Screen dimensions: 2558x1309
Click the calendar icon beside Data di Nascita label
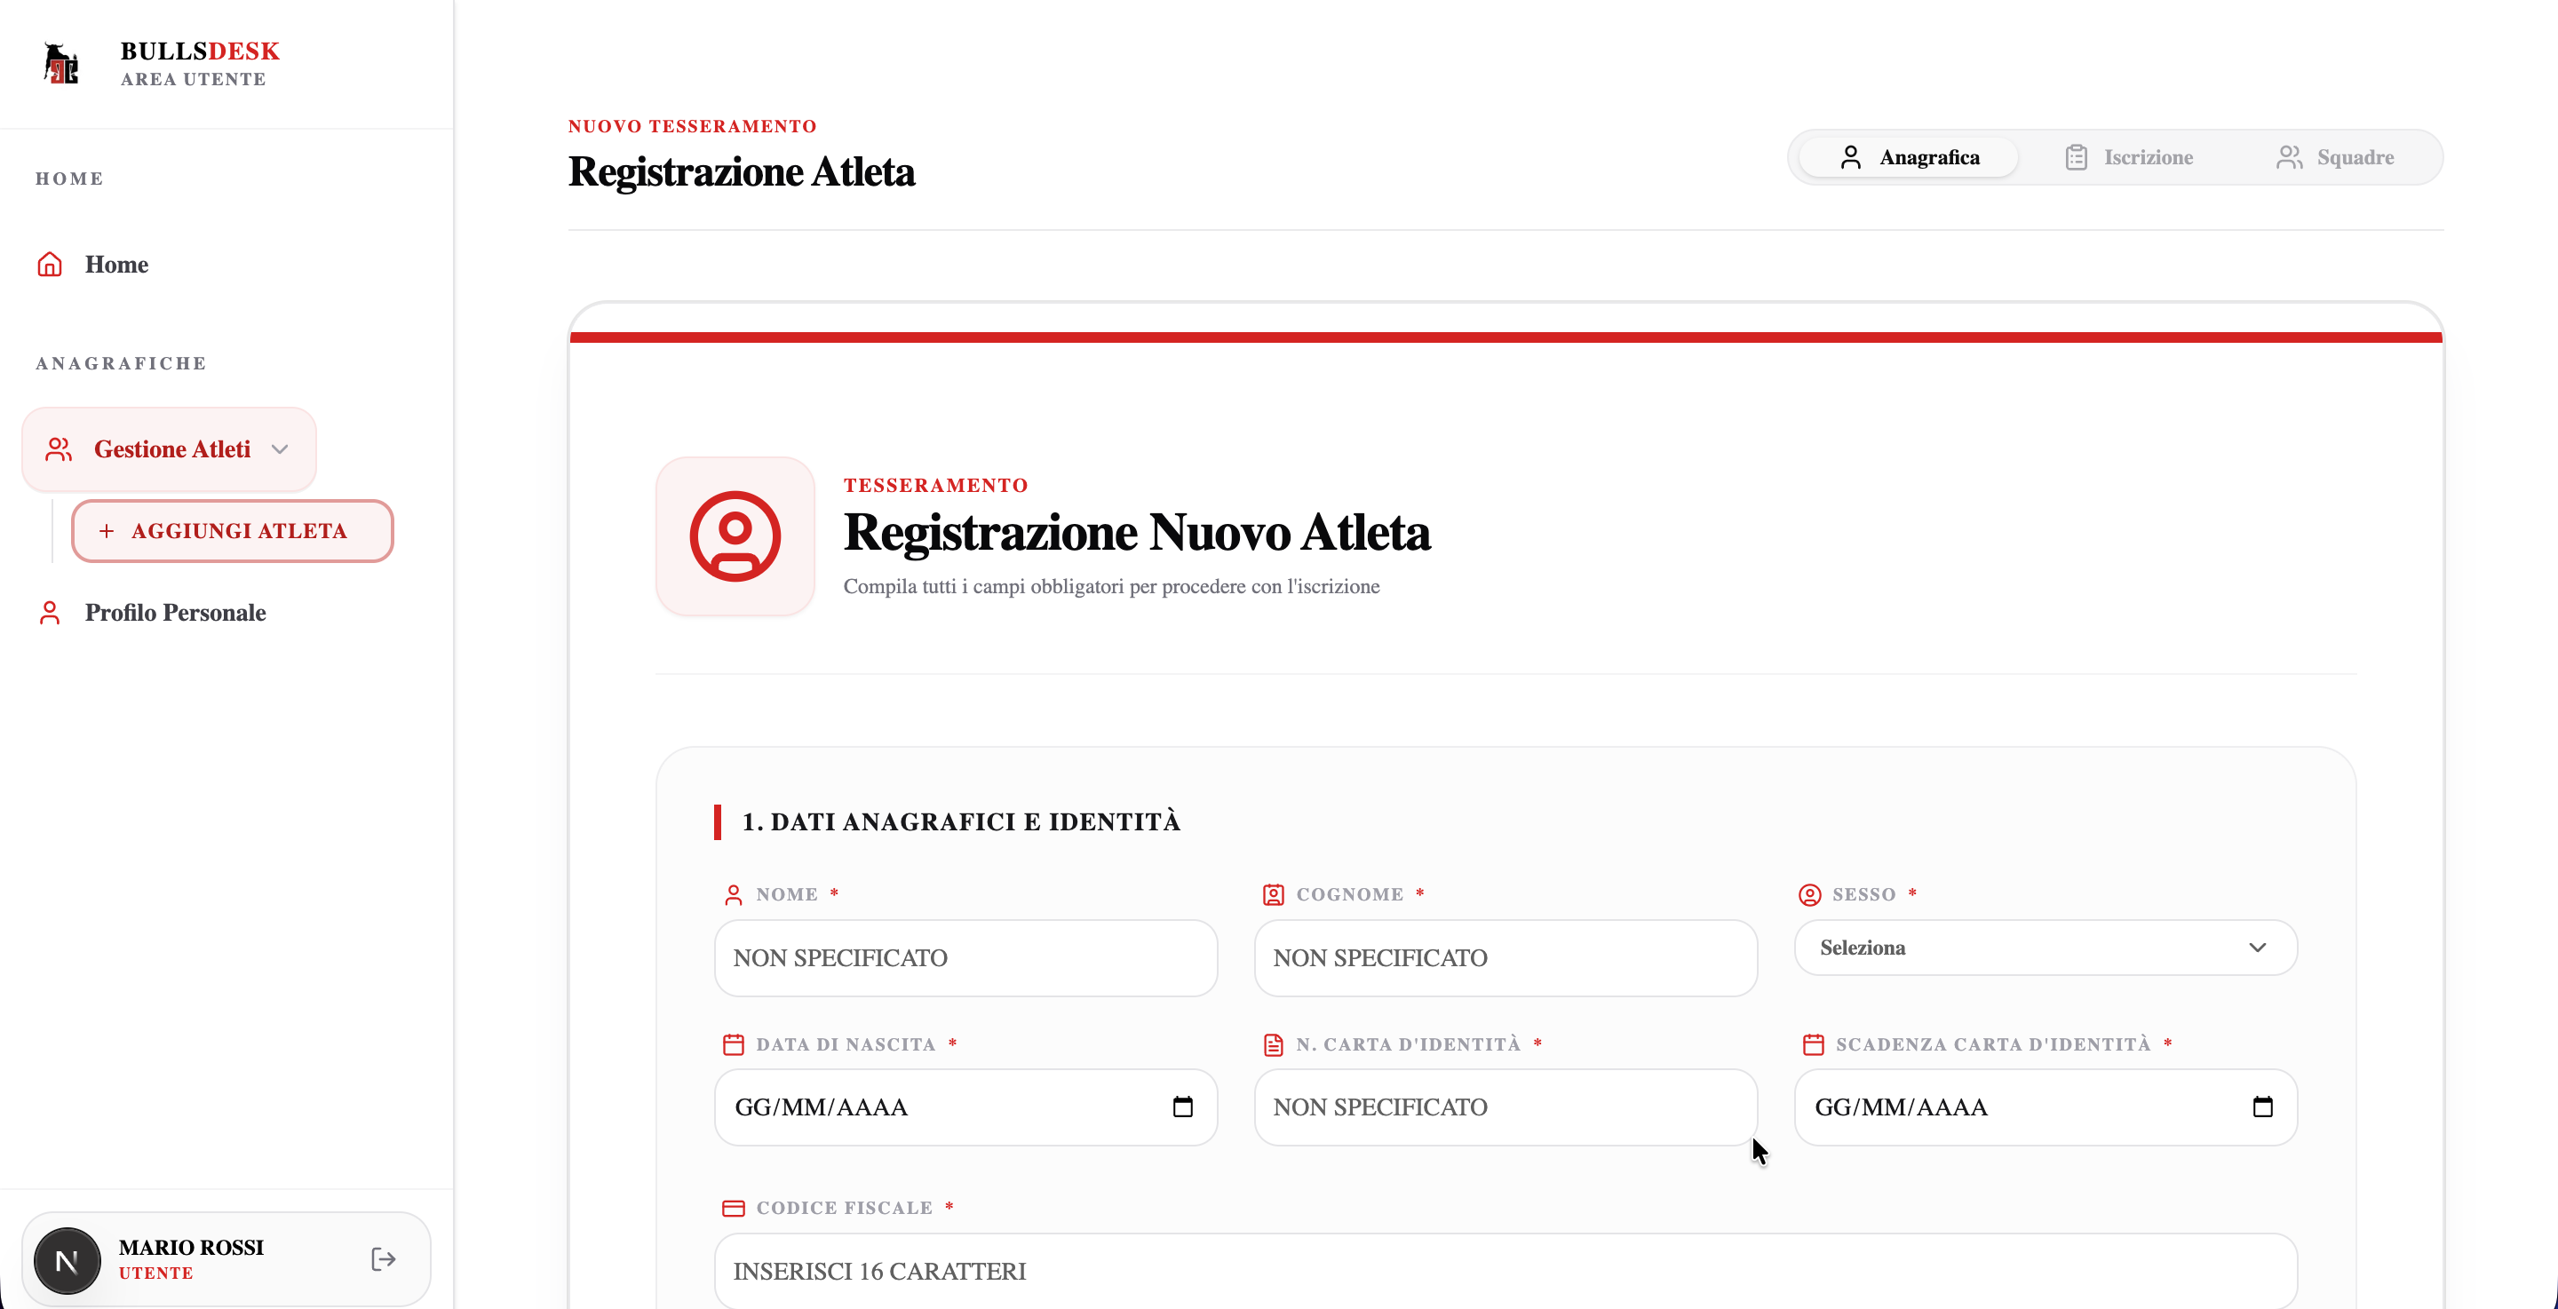733,1045
